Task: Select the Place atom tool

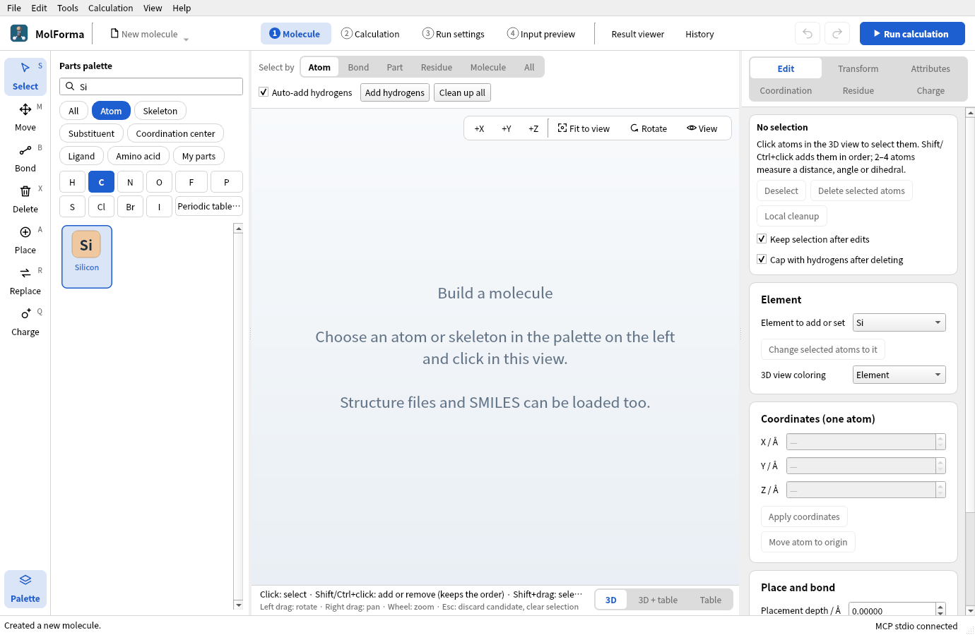Action: pyautogui.click(x=25, y=240)
